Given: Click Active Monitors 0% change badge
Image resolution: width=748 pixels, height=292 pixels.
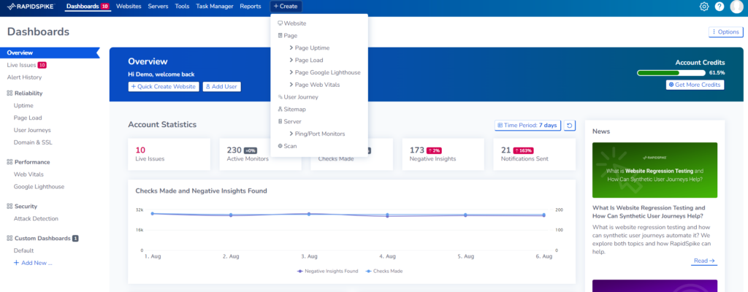Looking at the screenshot, I should coord(251,150).
